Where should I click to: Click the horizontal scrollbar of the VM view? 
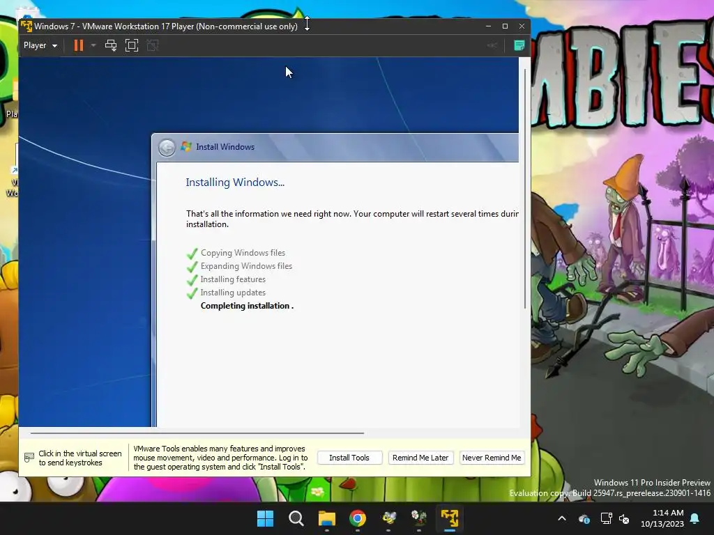tap(197, 433)
